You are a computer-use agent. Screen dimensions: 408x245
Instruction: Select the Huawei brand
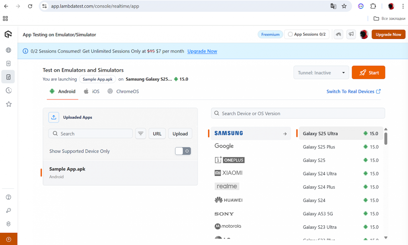coord(229,200)
